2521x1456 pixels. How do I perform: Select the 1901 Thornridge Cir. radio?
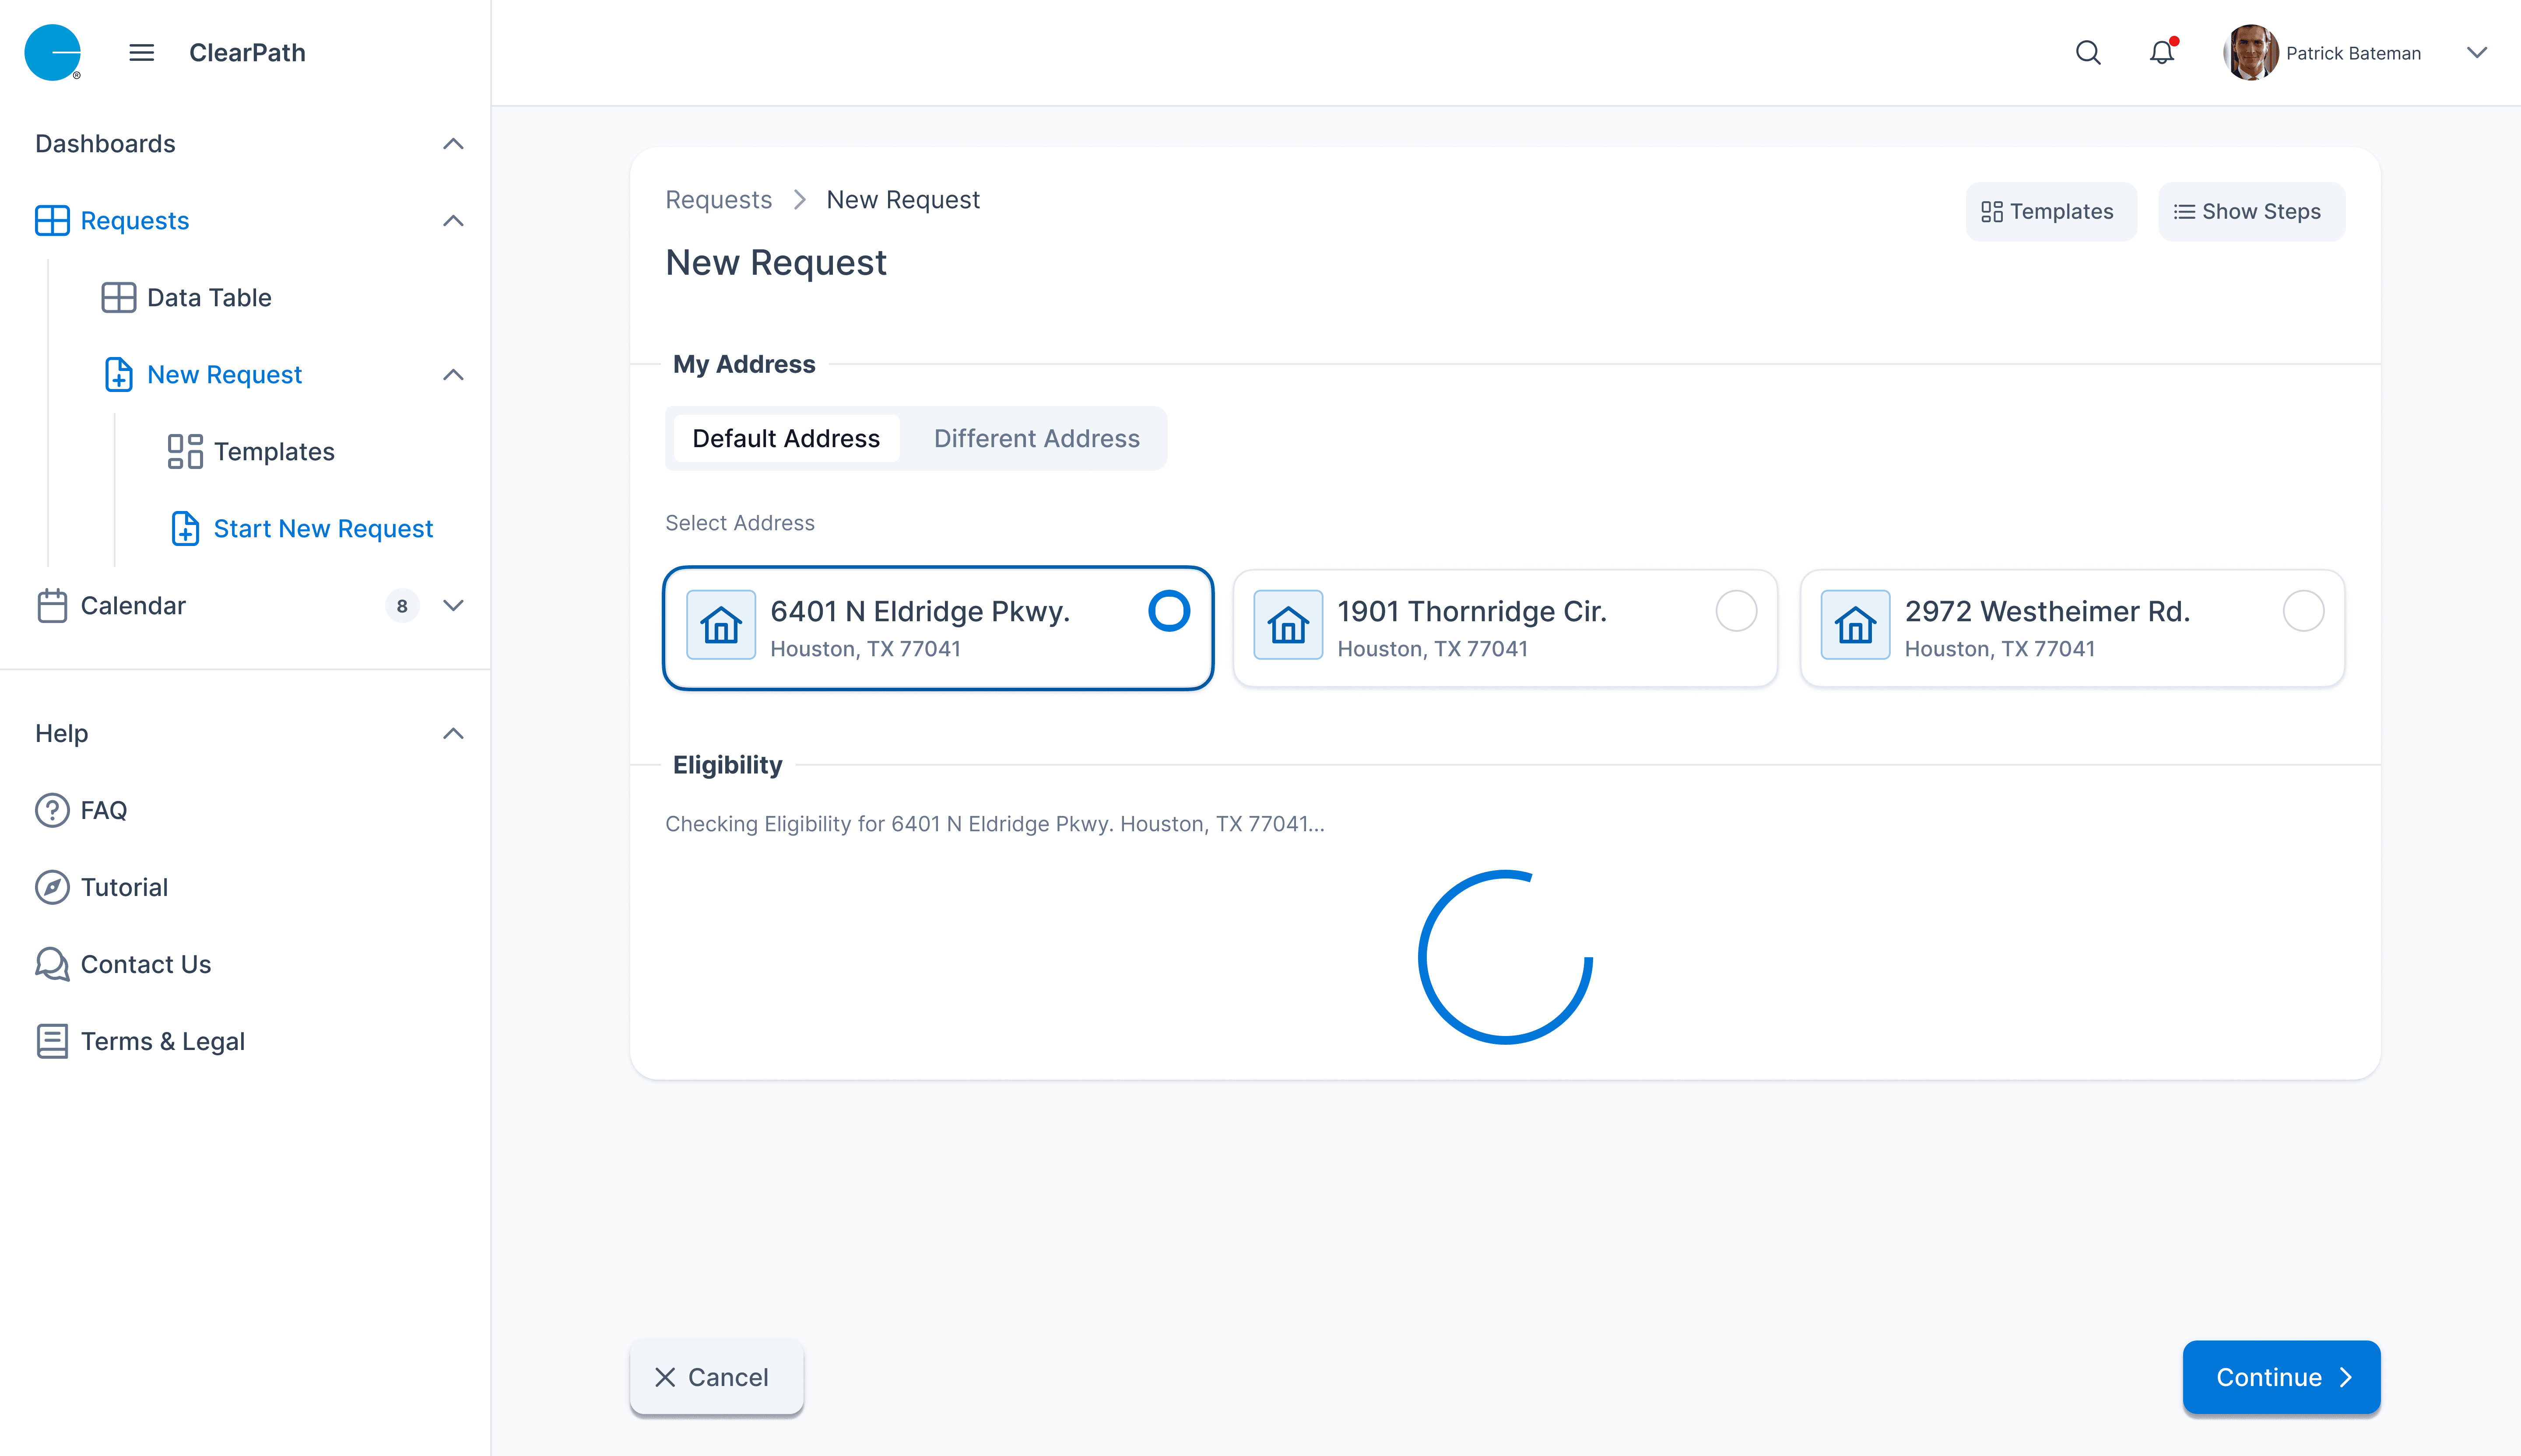(x=1736, y=611)
